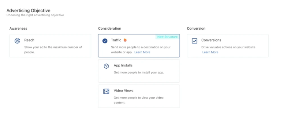Choose the App Installs objective title
287x119 pixels.
123,65
